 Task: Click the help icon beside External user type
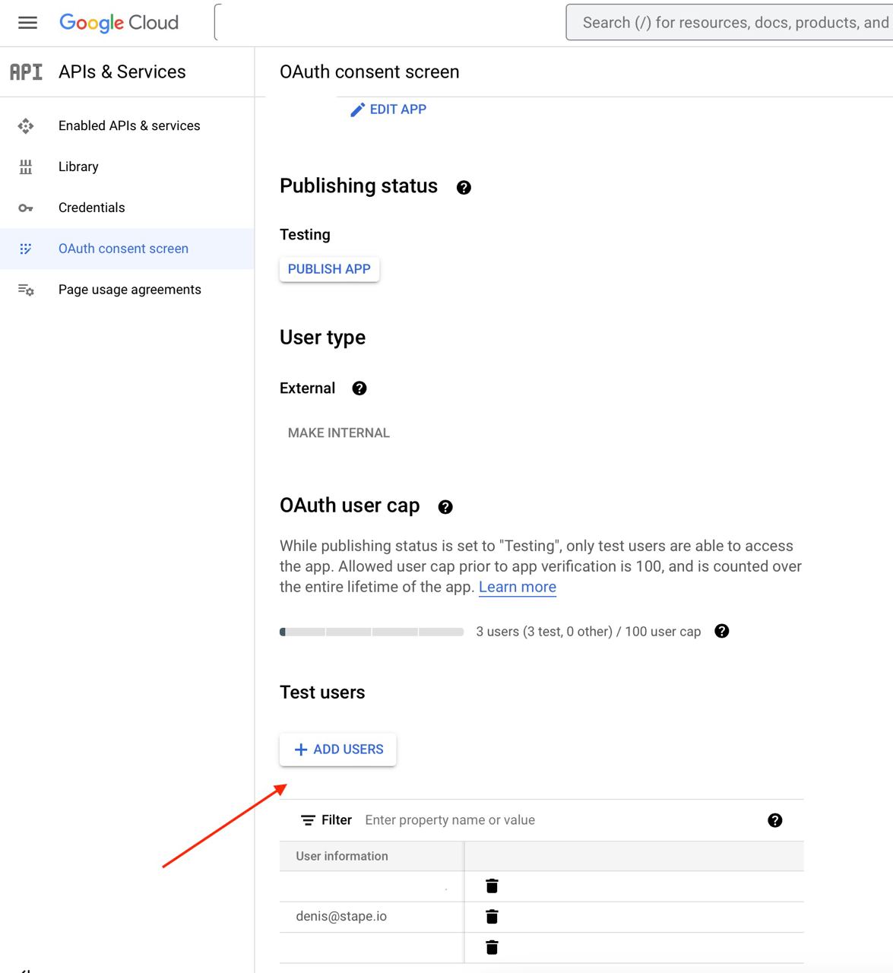click(359, 388)
